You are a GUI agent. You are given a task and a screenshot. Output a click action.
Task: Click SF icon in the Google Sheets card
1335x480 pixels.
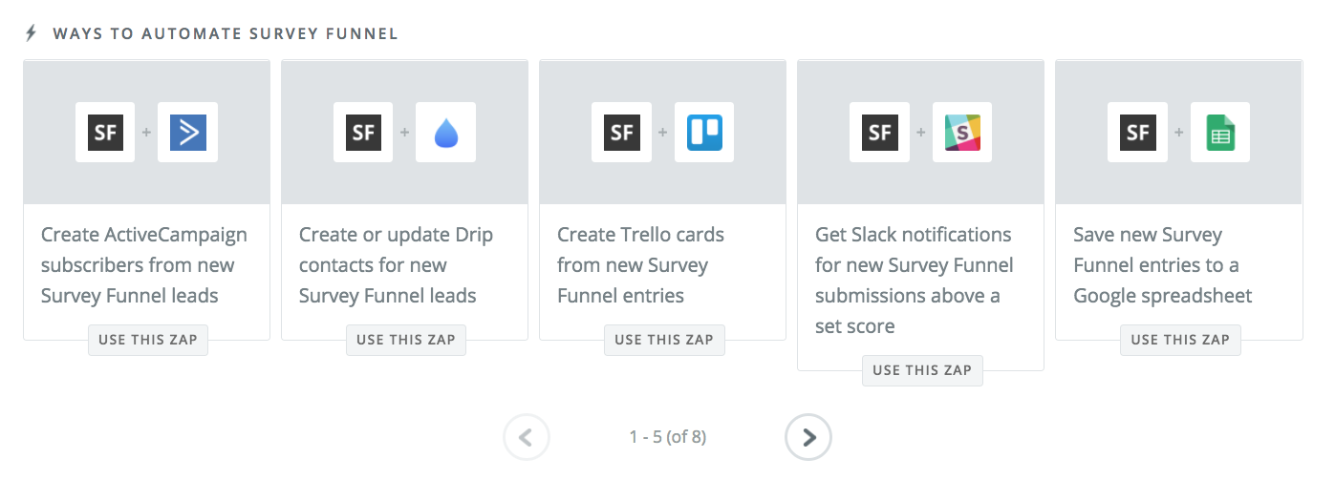point(1138,132)
